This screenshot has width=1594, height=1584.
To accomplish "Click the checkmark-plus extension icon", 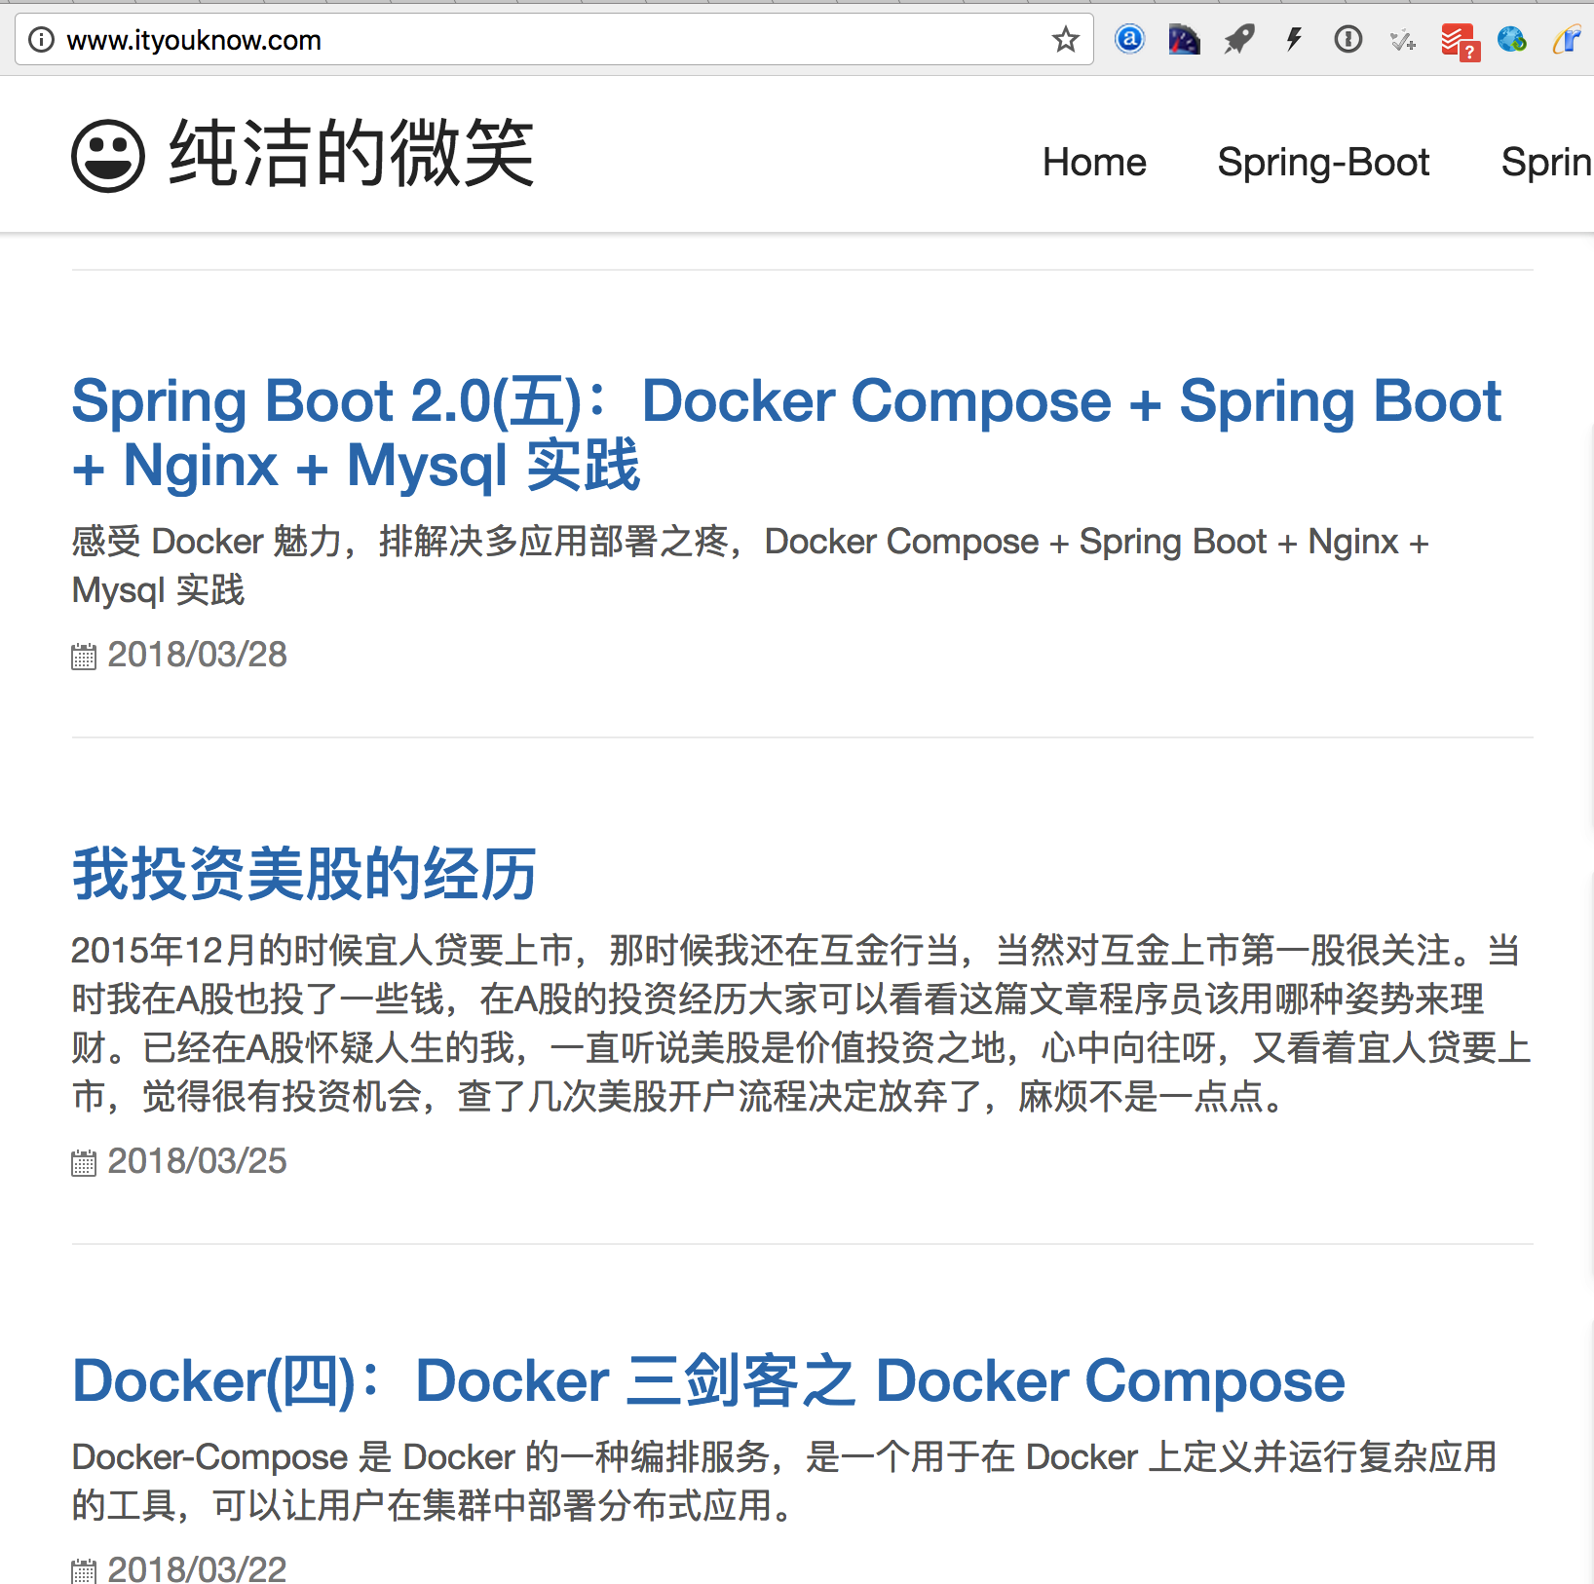I will [1403, 39].
